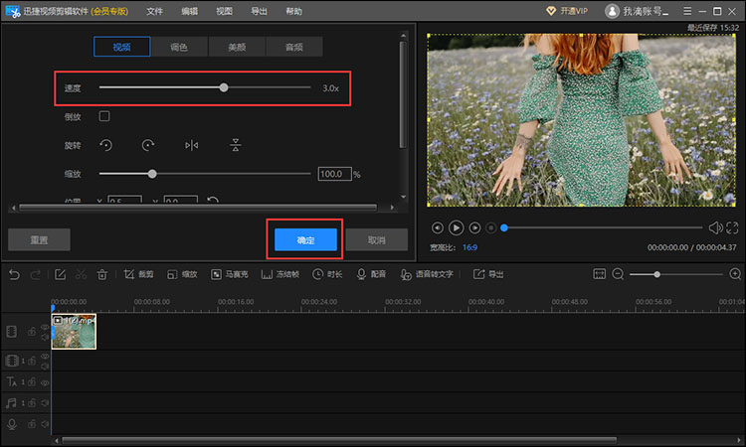Click the 重置 reset button

coord(39,239)
